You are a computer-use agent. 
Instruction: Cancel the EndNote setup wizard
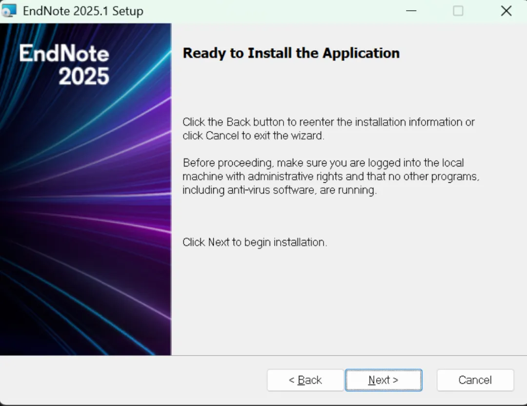click(x=475, y=380)
